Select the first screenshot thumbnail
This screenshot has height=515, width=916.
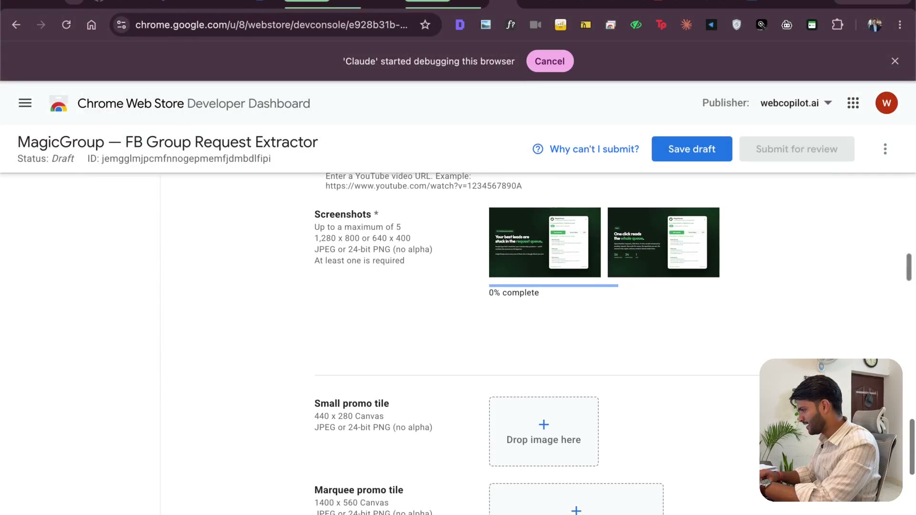545,242
